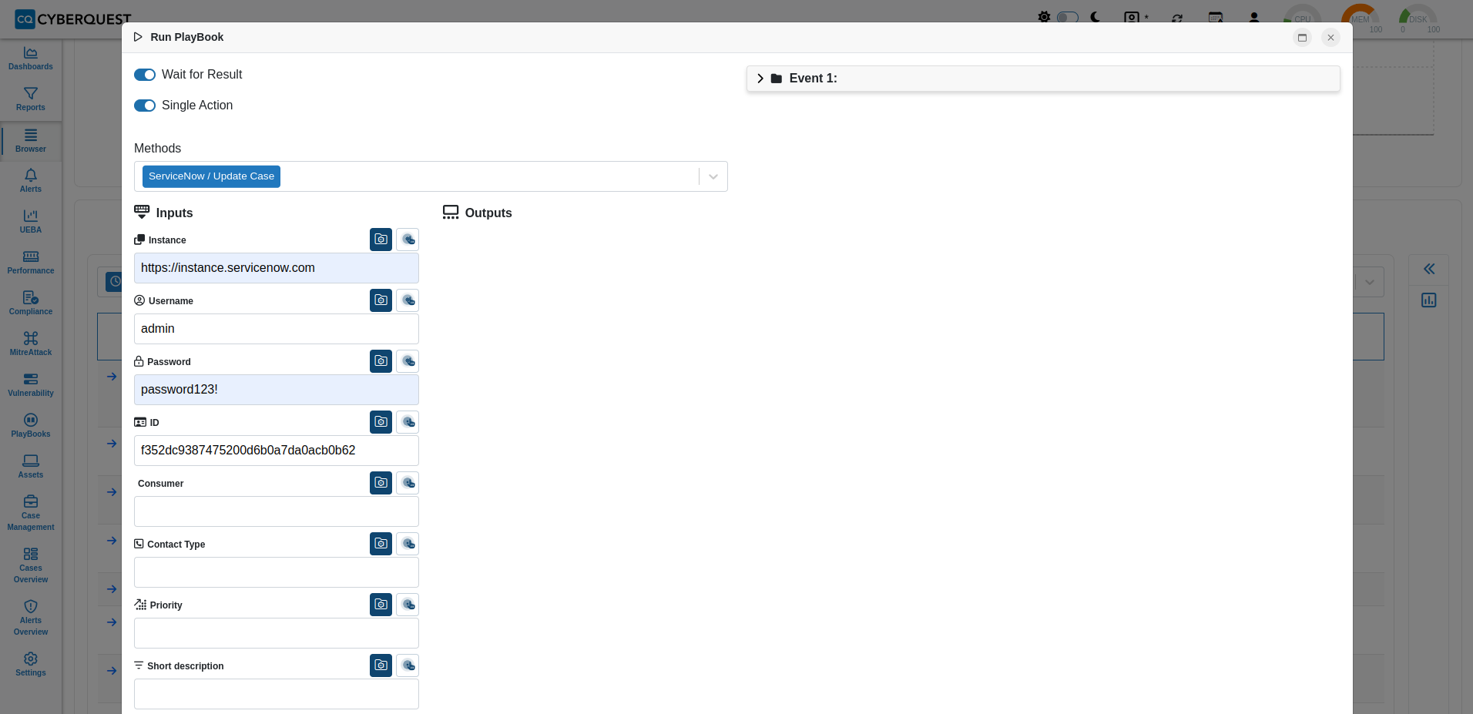Open Compliance in the sidebar
1473x714 pixels.
point(31,303)
